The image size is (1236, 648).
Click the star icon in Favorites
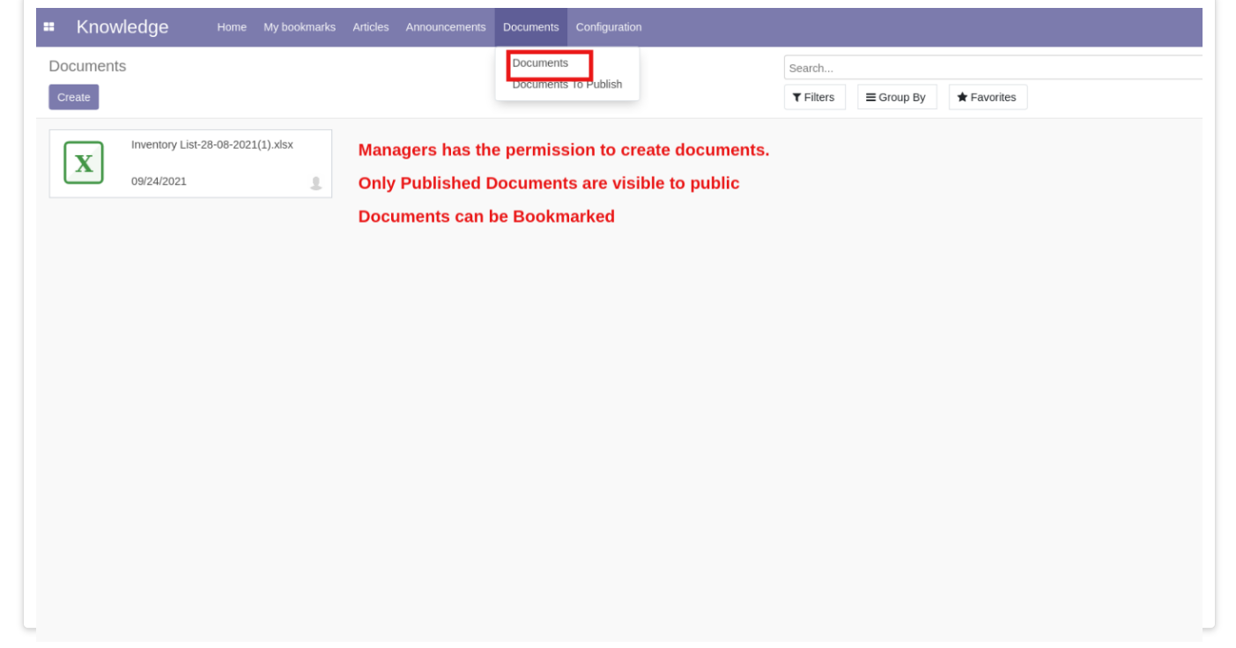962,98
